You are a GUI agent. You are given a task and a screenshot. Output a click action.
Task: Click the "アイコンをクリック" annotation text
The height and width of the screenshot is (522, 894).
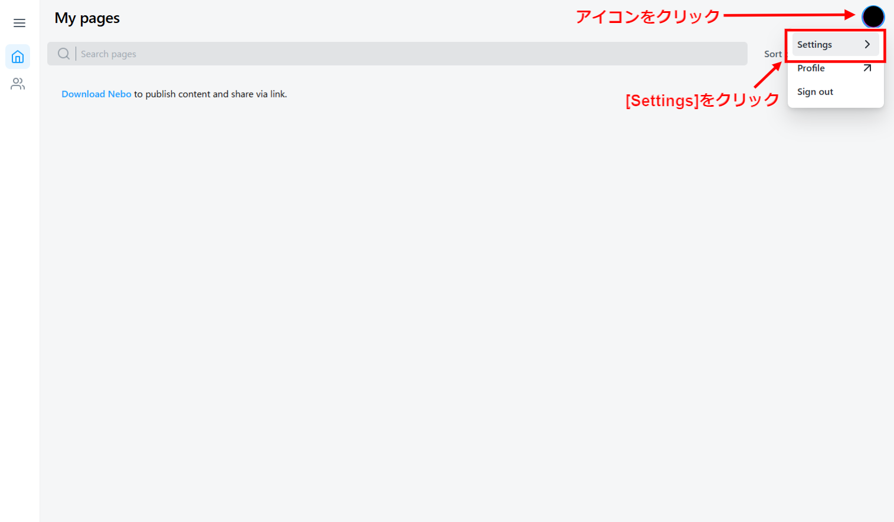[x=648, y=17]
